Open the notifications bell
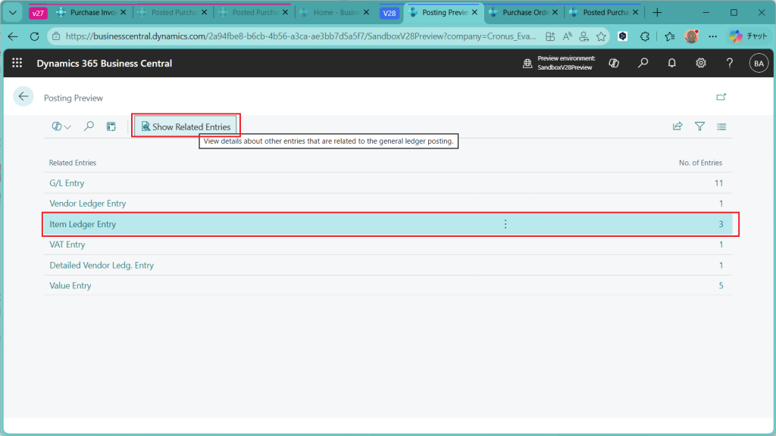 [671, 64]
